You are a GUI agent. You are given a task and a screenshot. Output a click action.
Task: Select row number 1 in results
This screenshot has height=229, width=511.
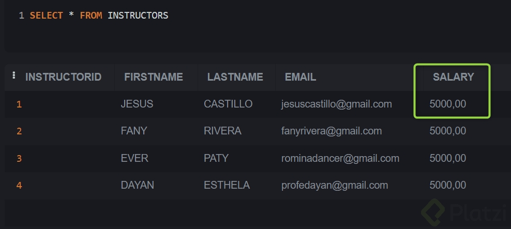coord(19,104)
